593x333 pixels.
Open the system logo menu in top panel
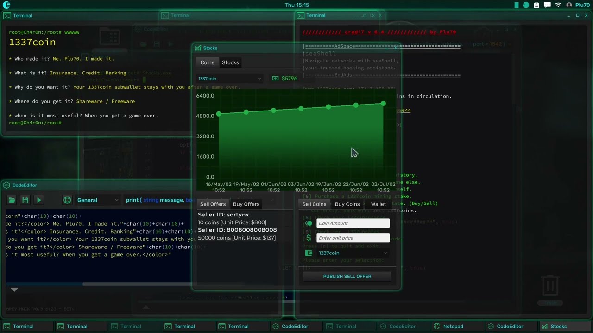[x=6, y=5]
